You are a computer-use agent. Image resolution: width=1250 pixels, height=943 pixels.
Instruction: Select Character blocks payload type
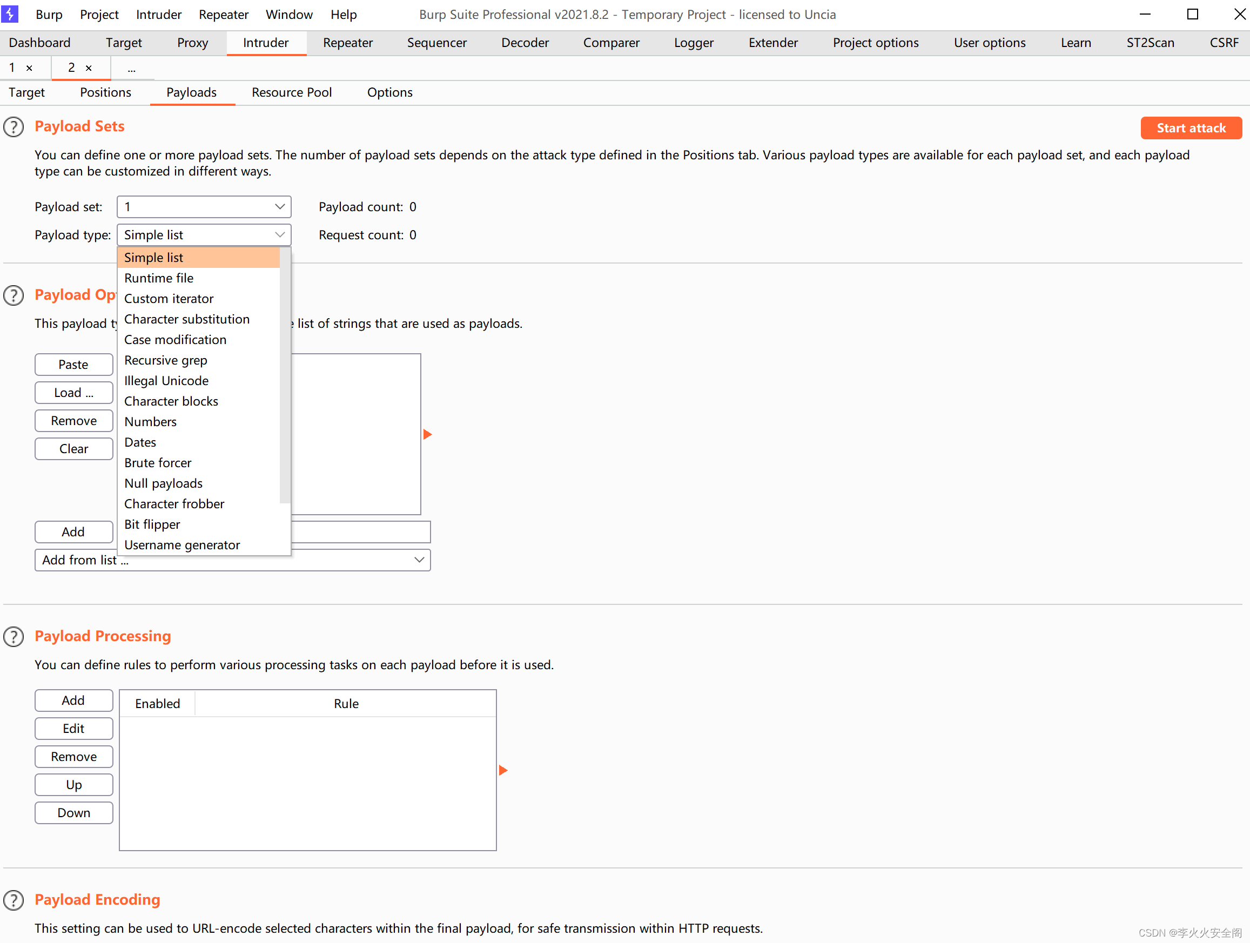198,401
